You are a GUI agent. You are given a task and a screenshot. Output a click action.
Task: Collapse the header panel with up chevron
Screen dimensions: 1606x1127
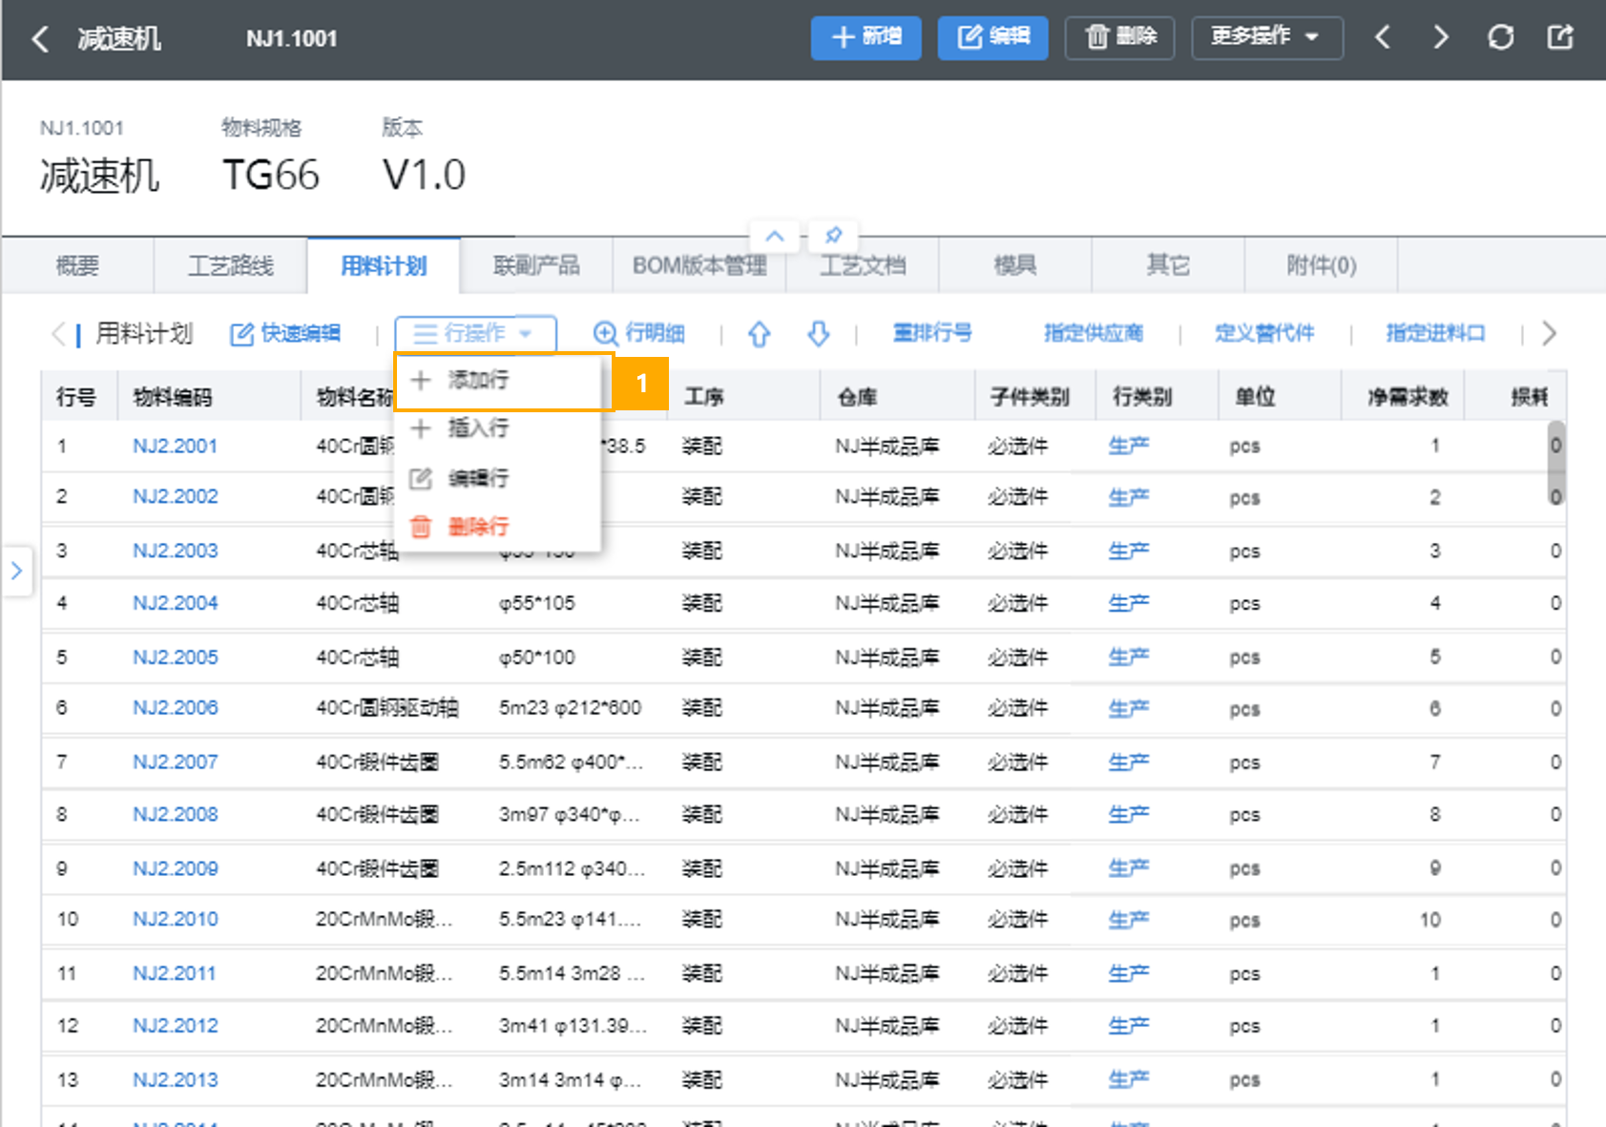tap(775, 235)
